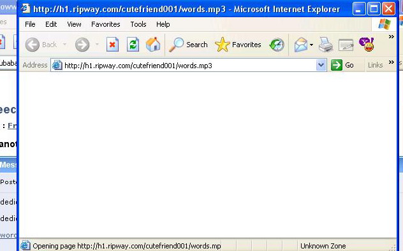The height and width of the screenshot is (251, 403).
Task: Open the Edit menu
Action: (51, 24)
